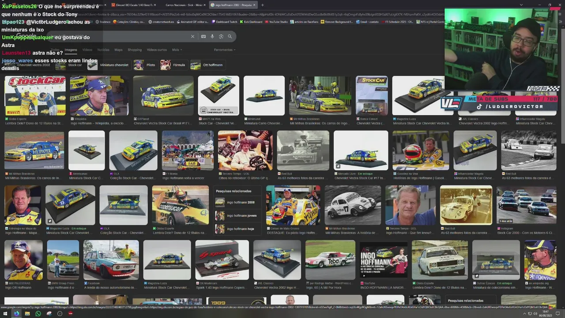Open the Mercado Livre 'Em estoque' image result
Viewport: 565px width, 318px height.
[x=361, y=151]
